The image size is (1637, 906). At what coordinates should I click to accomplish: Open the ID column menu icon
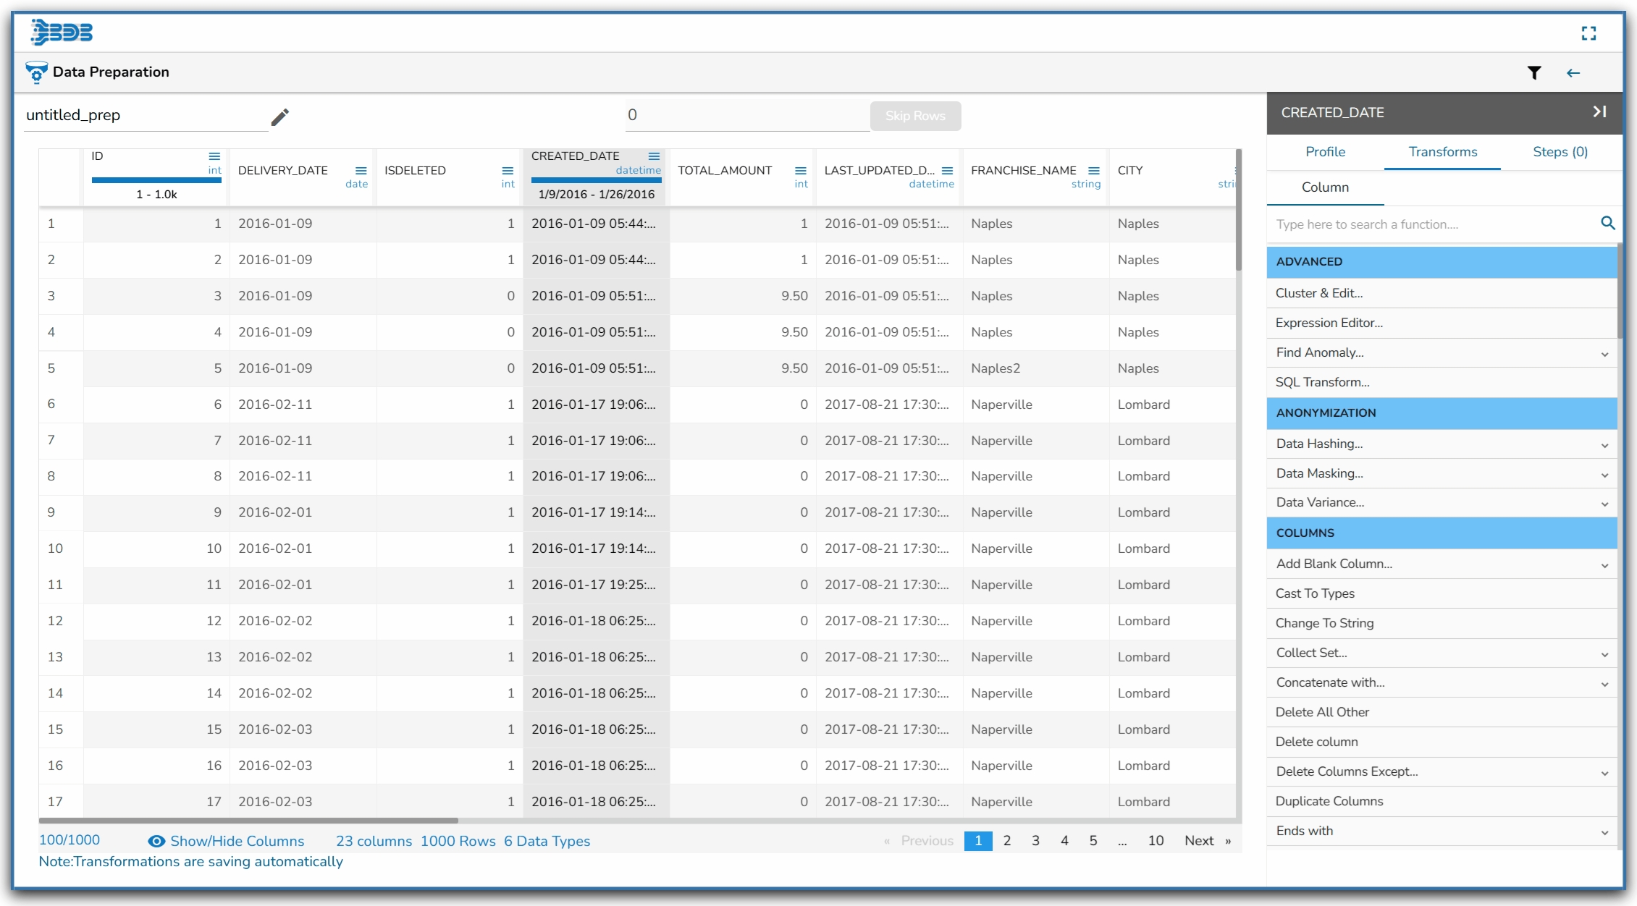click(x=214, y=156)
